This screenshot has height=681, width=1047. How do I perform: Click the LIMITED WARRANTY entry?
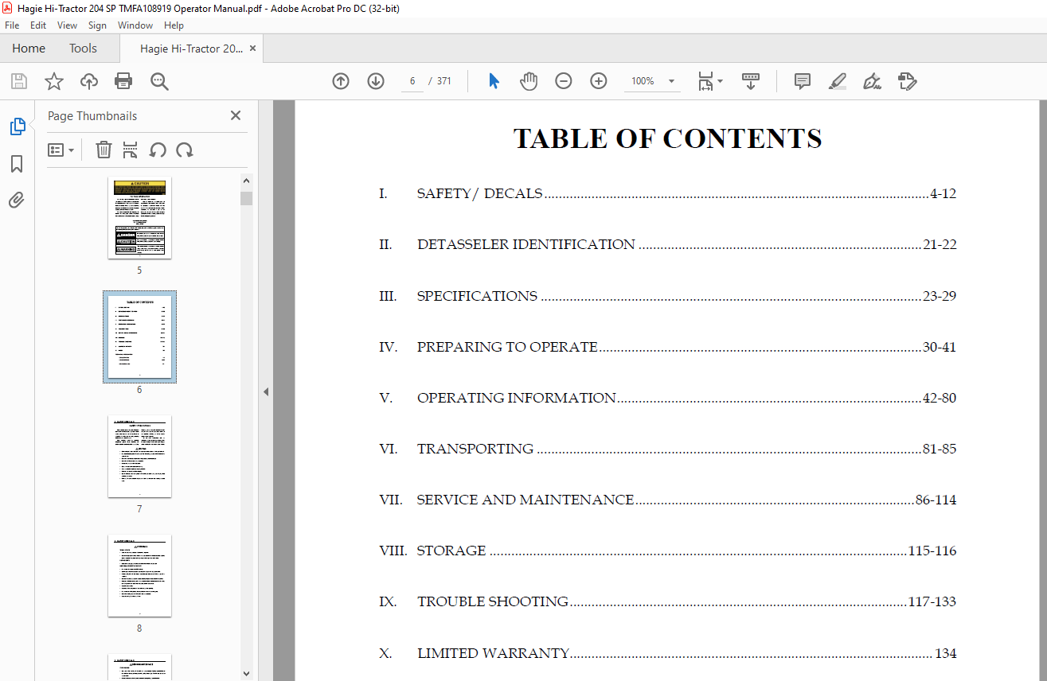click(x=667, y=653)
